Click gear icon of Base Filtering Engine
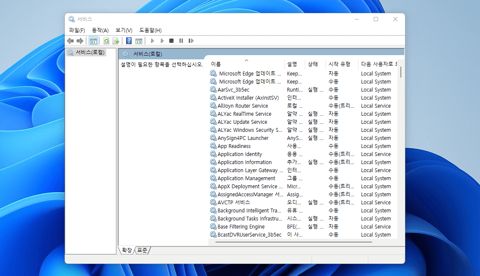 (213, 226)
